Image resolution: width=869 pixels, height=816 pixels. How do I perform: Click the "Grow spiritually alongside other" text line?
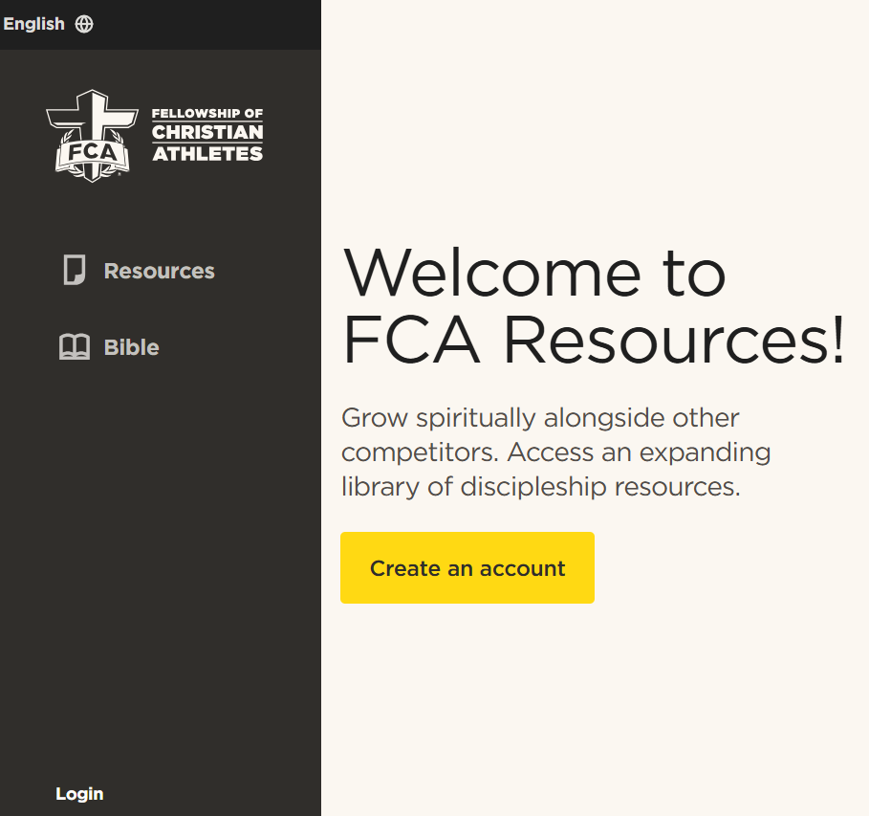540,418
